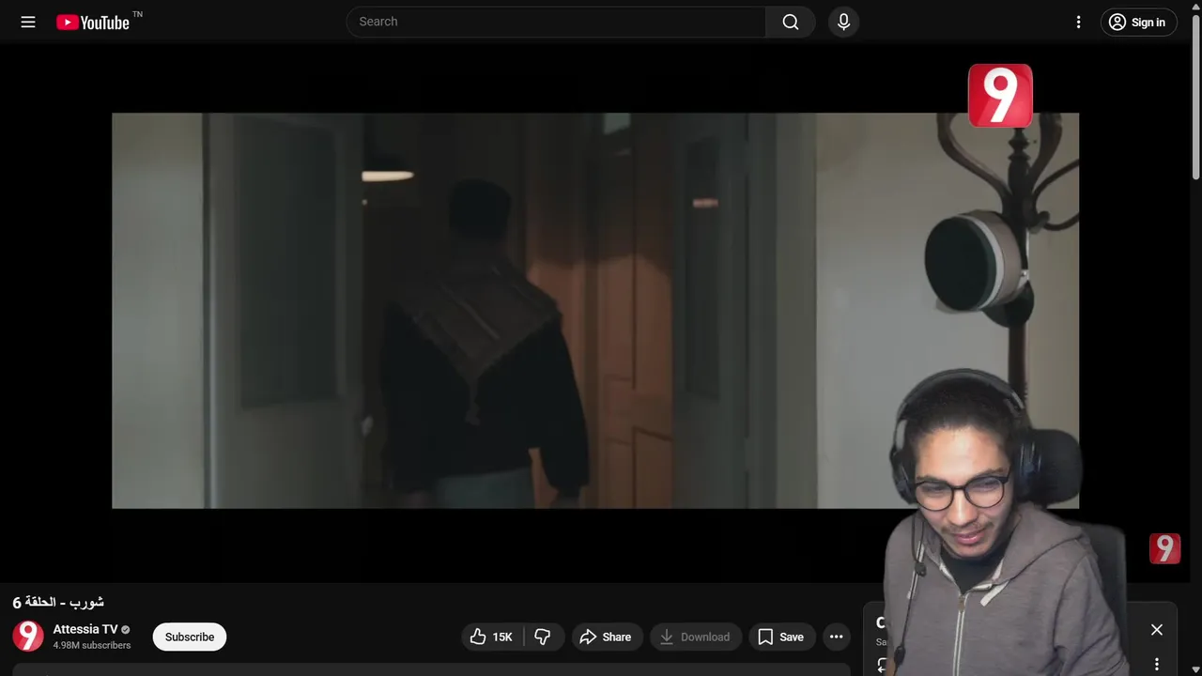Click the video player frame

(595, 311)
